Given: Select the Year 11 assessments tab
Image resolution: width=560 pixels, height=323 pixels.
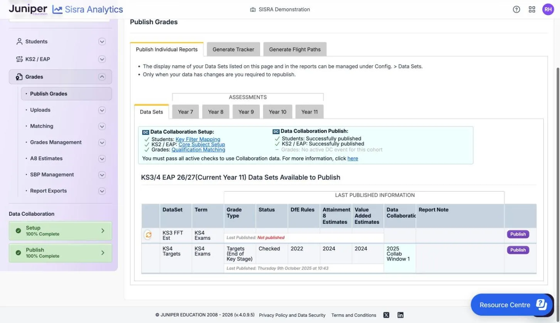Looking at the screenshot, I should point(309,112).
